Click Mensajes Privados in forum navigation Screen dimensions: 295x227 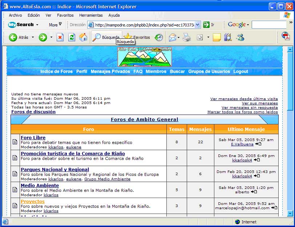(110, 71)
